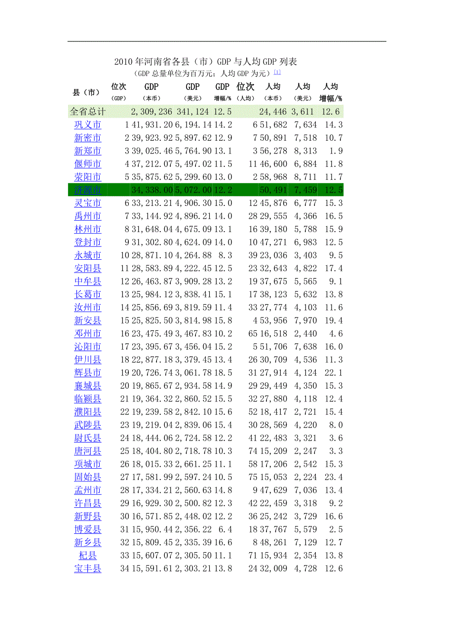
Task: Follow the 固始县 link
Action: (x=87, y=478)
